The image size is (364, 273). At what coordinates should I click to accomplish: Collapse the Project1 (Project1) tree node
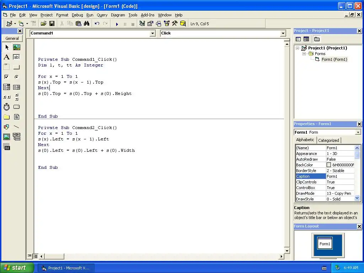coord(298,48)
